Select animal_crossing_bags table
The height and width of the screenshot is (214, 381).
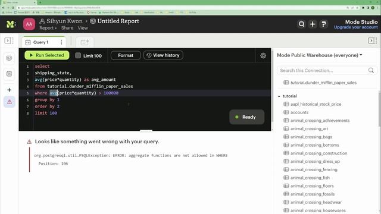[x=311, y=137]
